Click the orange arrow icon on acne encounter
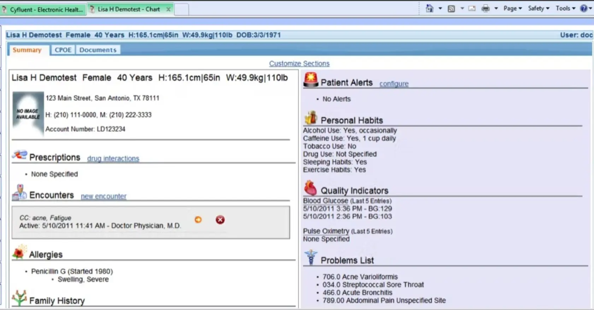The height and width of the screenshot is (310, 594). coord(198,220)
